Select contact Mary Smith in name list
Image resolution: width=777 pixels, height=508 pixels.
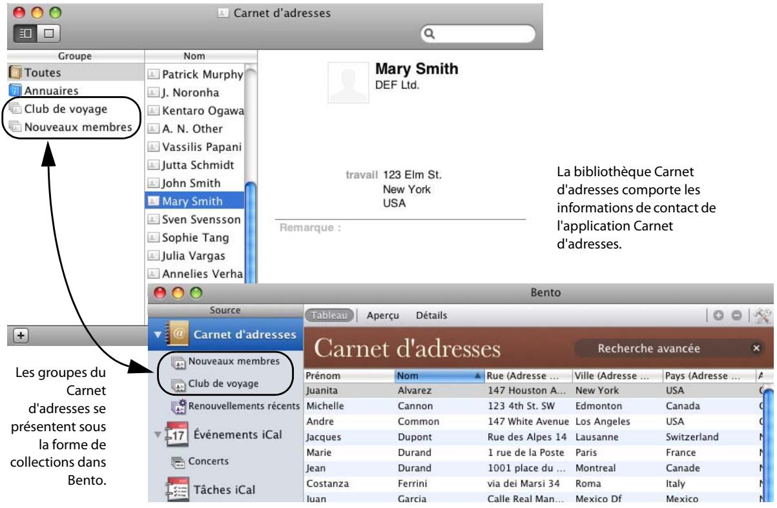pyautogui.click(x=194, y=201)
